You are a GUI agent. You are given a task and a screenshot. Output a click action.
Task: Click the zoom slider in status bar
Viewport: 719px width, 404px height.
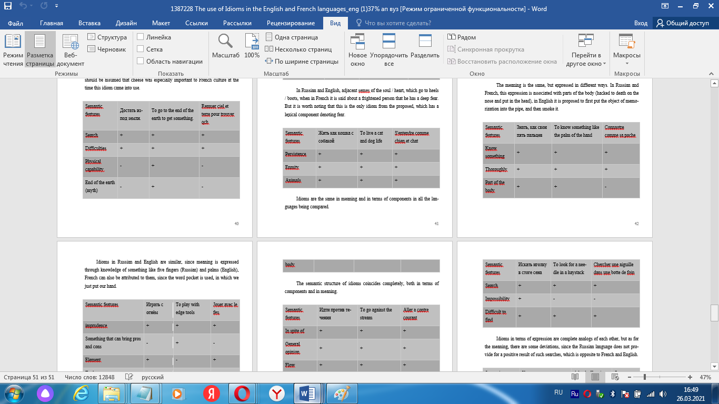(645, 377)
